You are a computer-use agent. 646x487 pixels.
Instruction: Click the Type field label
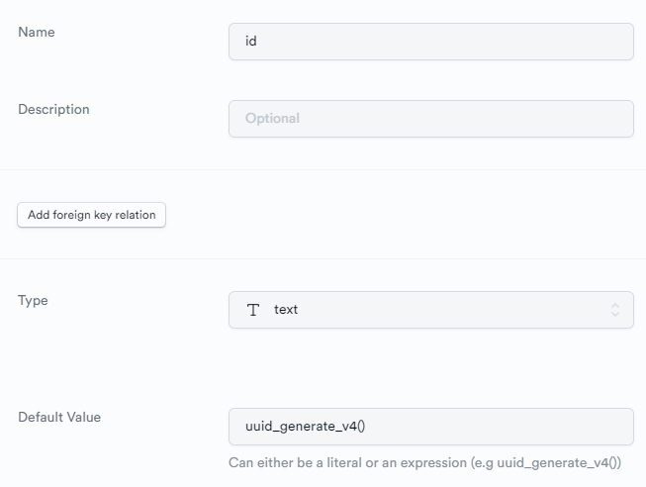click(x=33, y=301)
